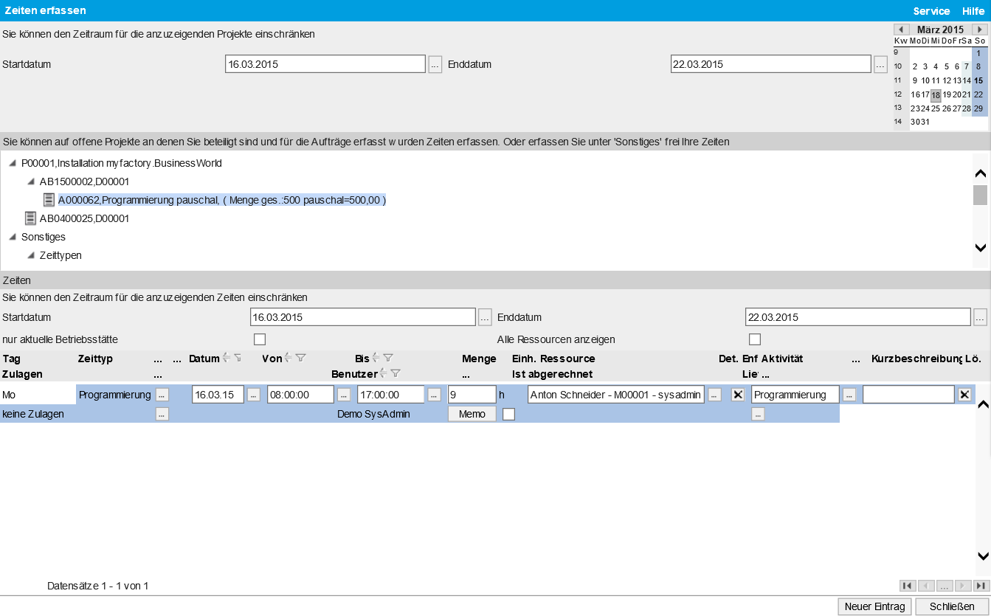The height and width of the screenshot is (616, 991).
Task: Go to next month in calendar
Action: (x=979, y=30)
